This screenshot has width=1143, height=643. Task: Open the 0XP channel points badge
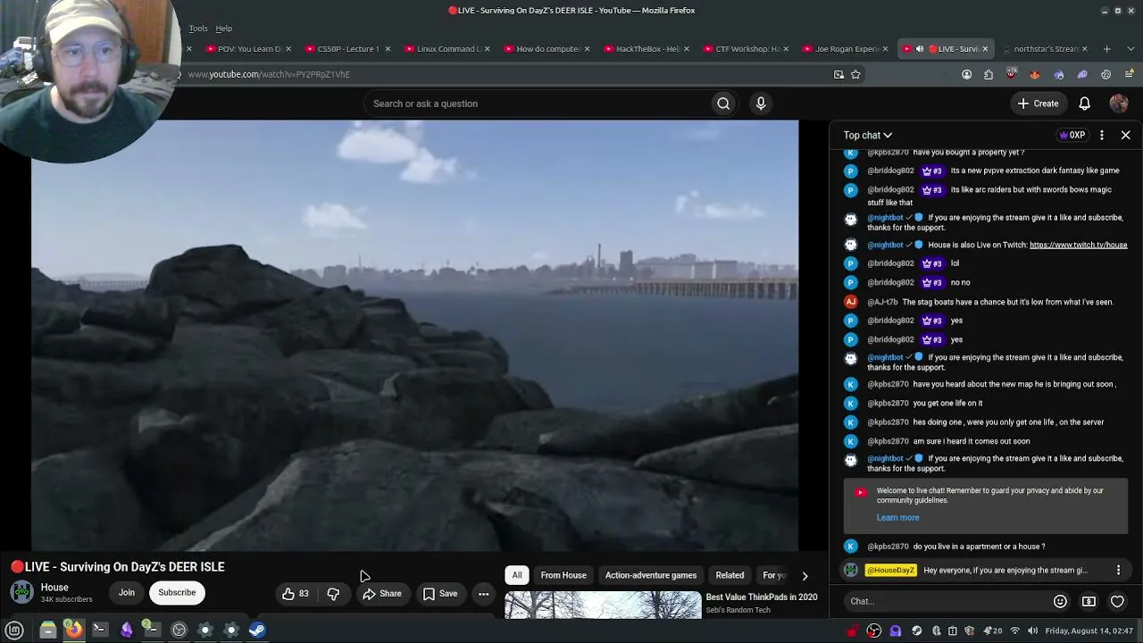1072,136
